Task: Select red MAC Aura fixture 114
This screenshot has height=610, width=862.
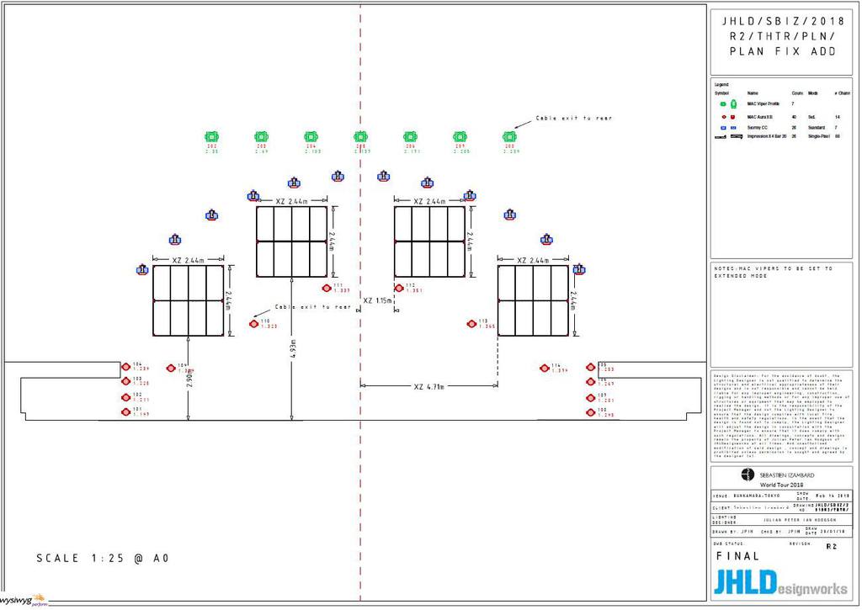Action: click(545, 368)
